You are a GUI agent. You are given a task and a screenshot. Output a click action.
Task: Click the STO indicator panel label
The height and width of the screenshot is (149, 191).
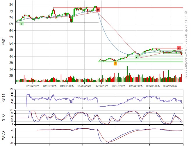coord(3,117)
